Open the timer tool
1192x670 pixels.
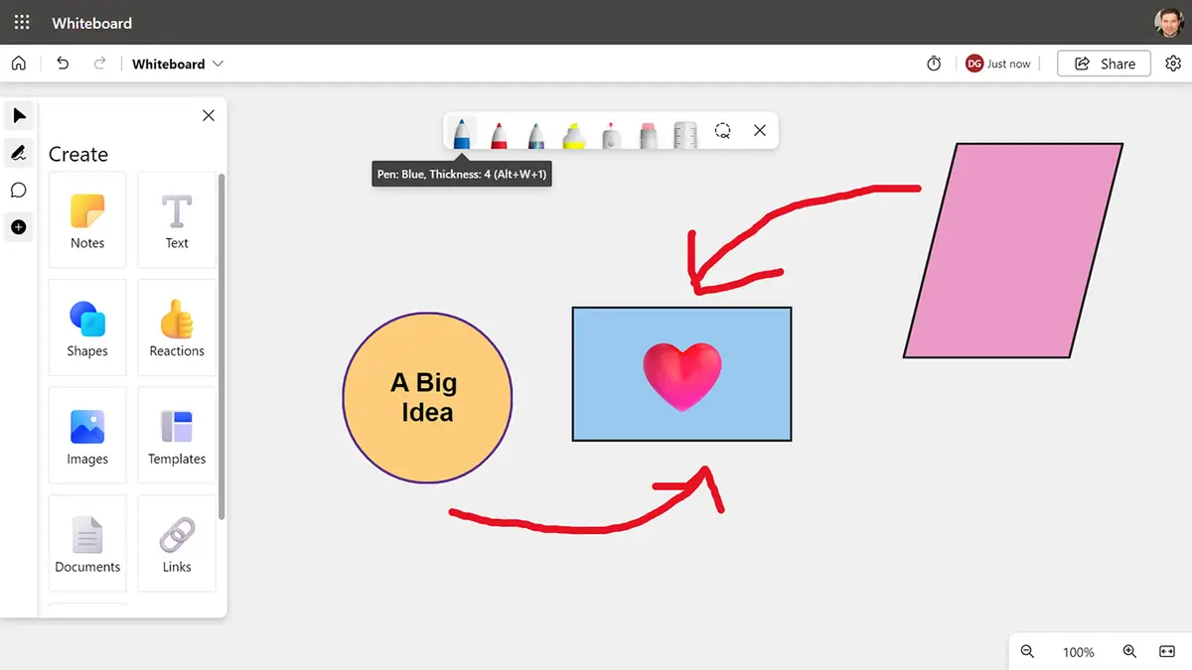[934, 64]
